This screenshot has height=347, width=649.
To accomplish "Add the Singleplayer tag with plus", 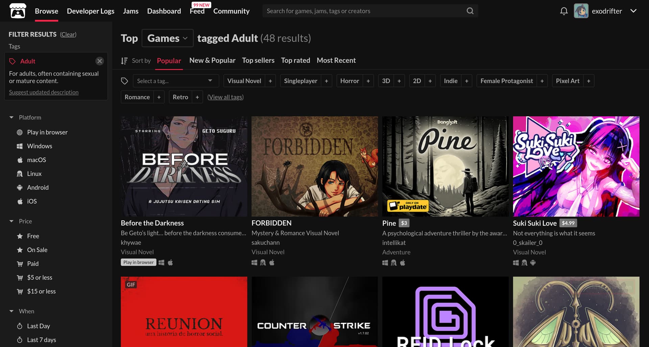I will coord(327,81).
